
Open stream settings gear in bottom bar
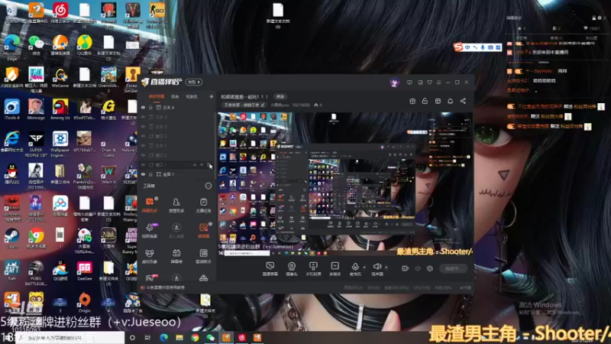click(x=430, y=268)
